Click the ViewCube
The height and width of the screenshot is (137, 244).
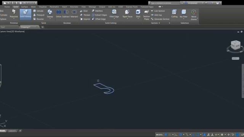236,45
